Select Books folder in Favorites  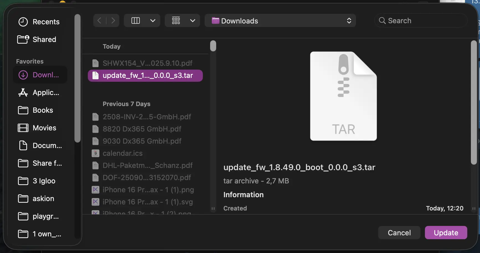coord(43,110)
